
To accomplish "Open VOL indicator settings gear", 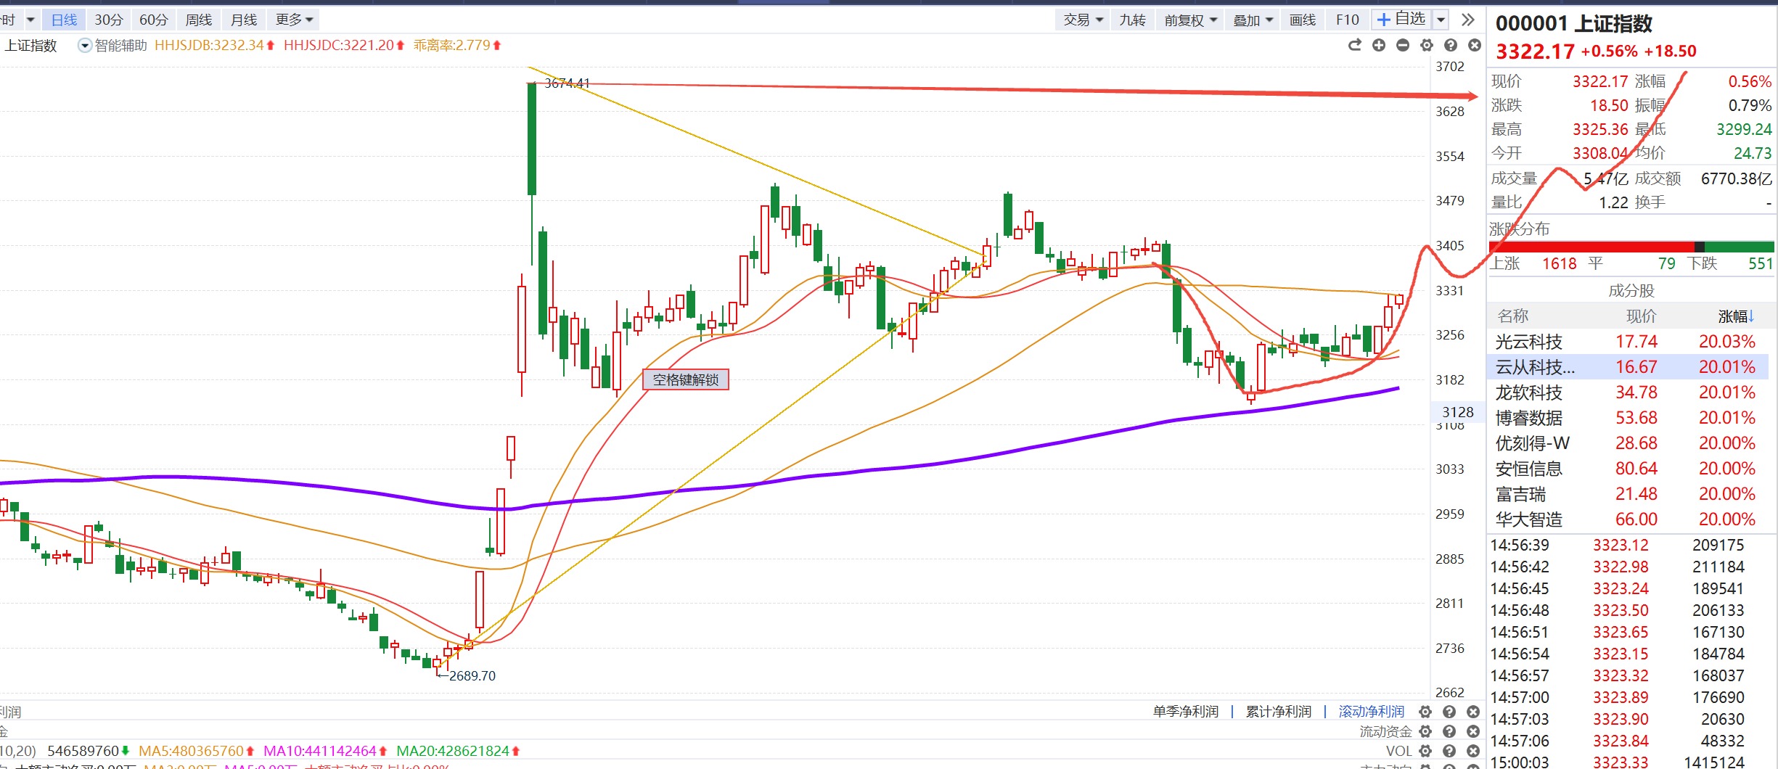I will pyautogui.click(x=1425, y=751).
